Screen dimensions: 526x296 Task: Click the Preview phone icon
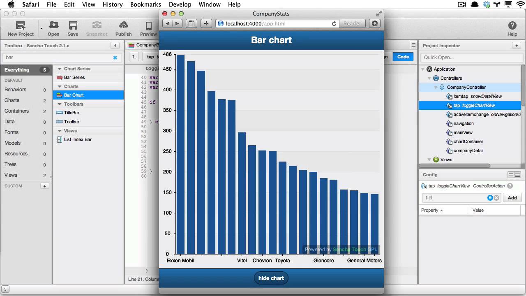click(148, 25)
